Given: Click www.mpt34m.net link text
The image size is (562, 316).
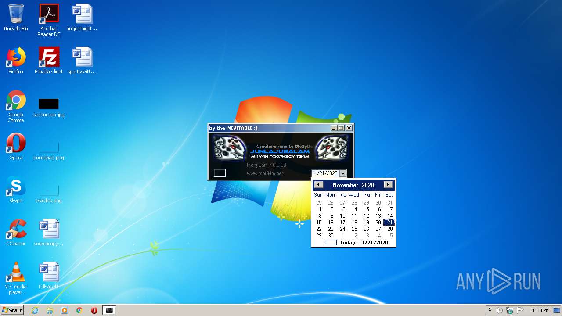Looking at the screenshot, I should (265, 173).
